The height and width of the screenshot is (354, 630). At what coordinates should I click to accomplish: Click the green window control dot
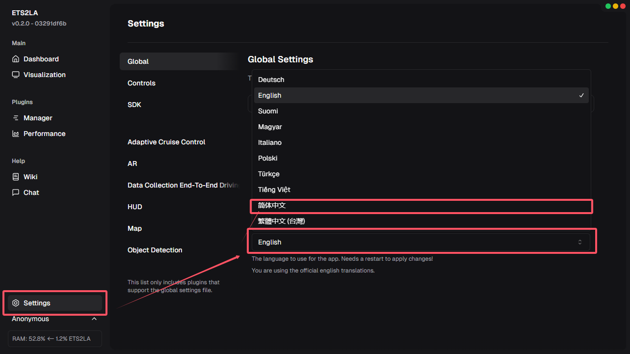pyautogui.click(x=608, y=6)
